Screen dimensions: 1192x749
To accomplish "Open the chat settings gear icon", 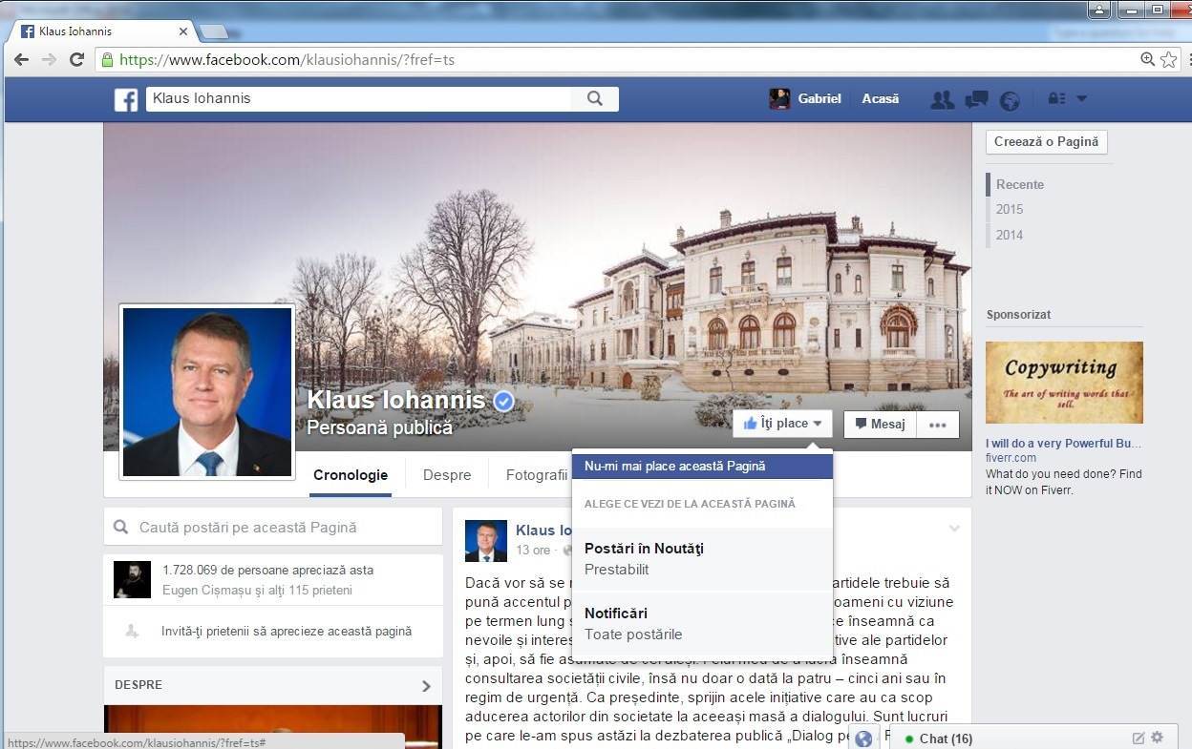I will coord(1158,738).
